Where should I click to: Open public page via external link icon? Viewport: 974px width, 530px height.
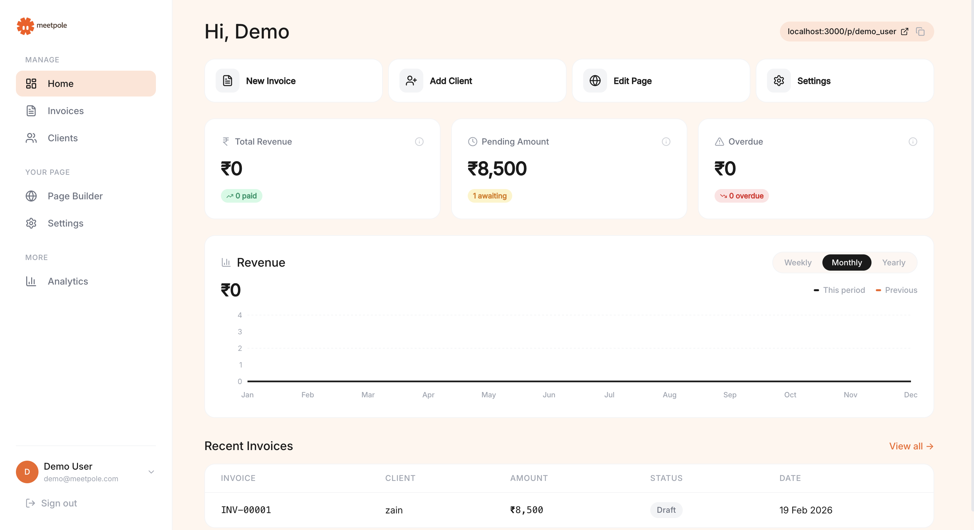[904, 32]
